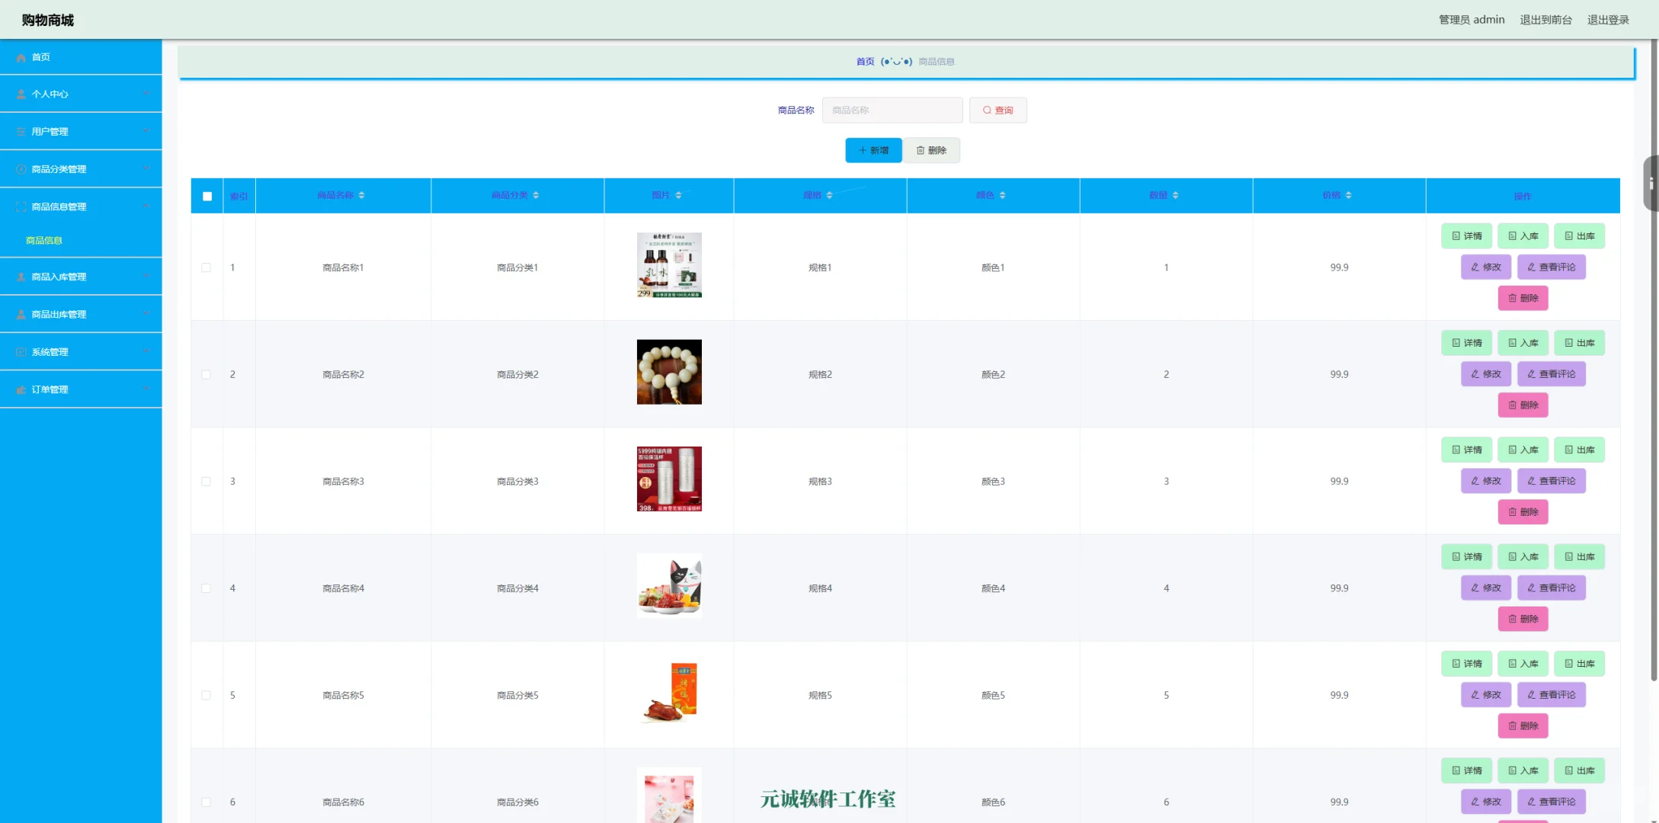The width and height of the screenshot is (1659, 823).
Task: Open 详情 for product row 1
Action: [x=1466, y=236]
